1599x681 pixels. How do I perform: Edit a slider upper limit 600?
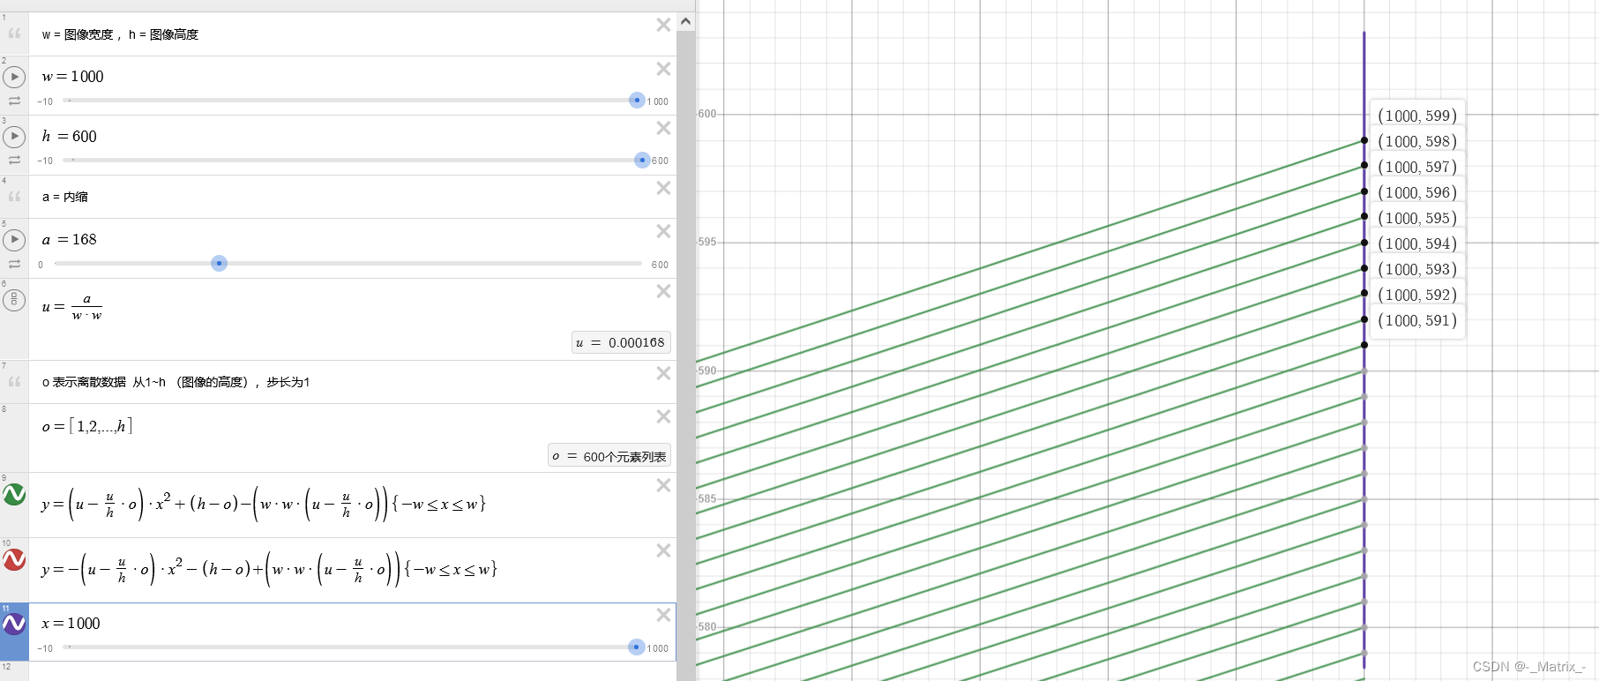660,265
